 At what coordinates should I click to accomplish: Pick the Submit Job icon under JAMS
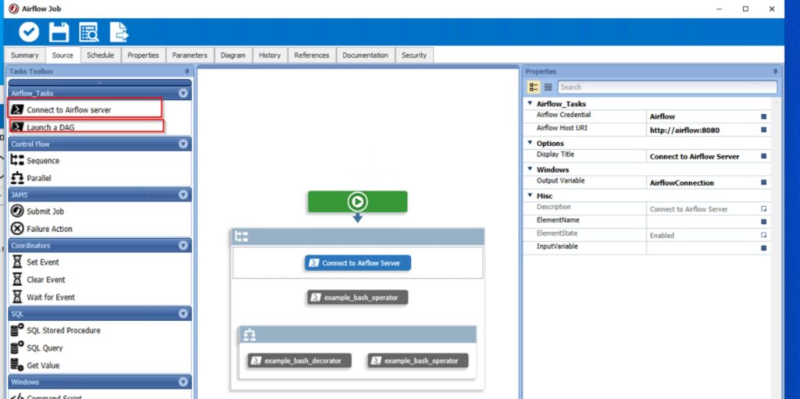point(17,211)
